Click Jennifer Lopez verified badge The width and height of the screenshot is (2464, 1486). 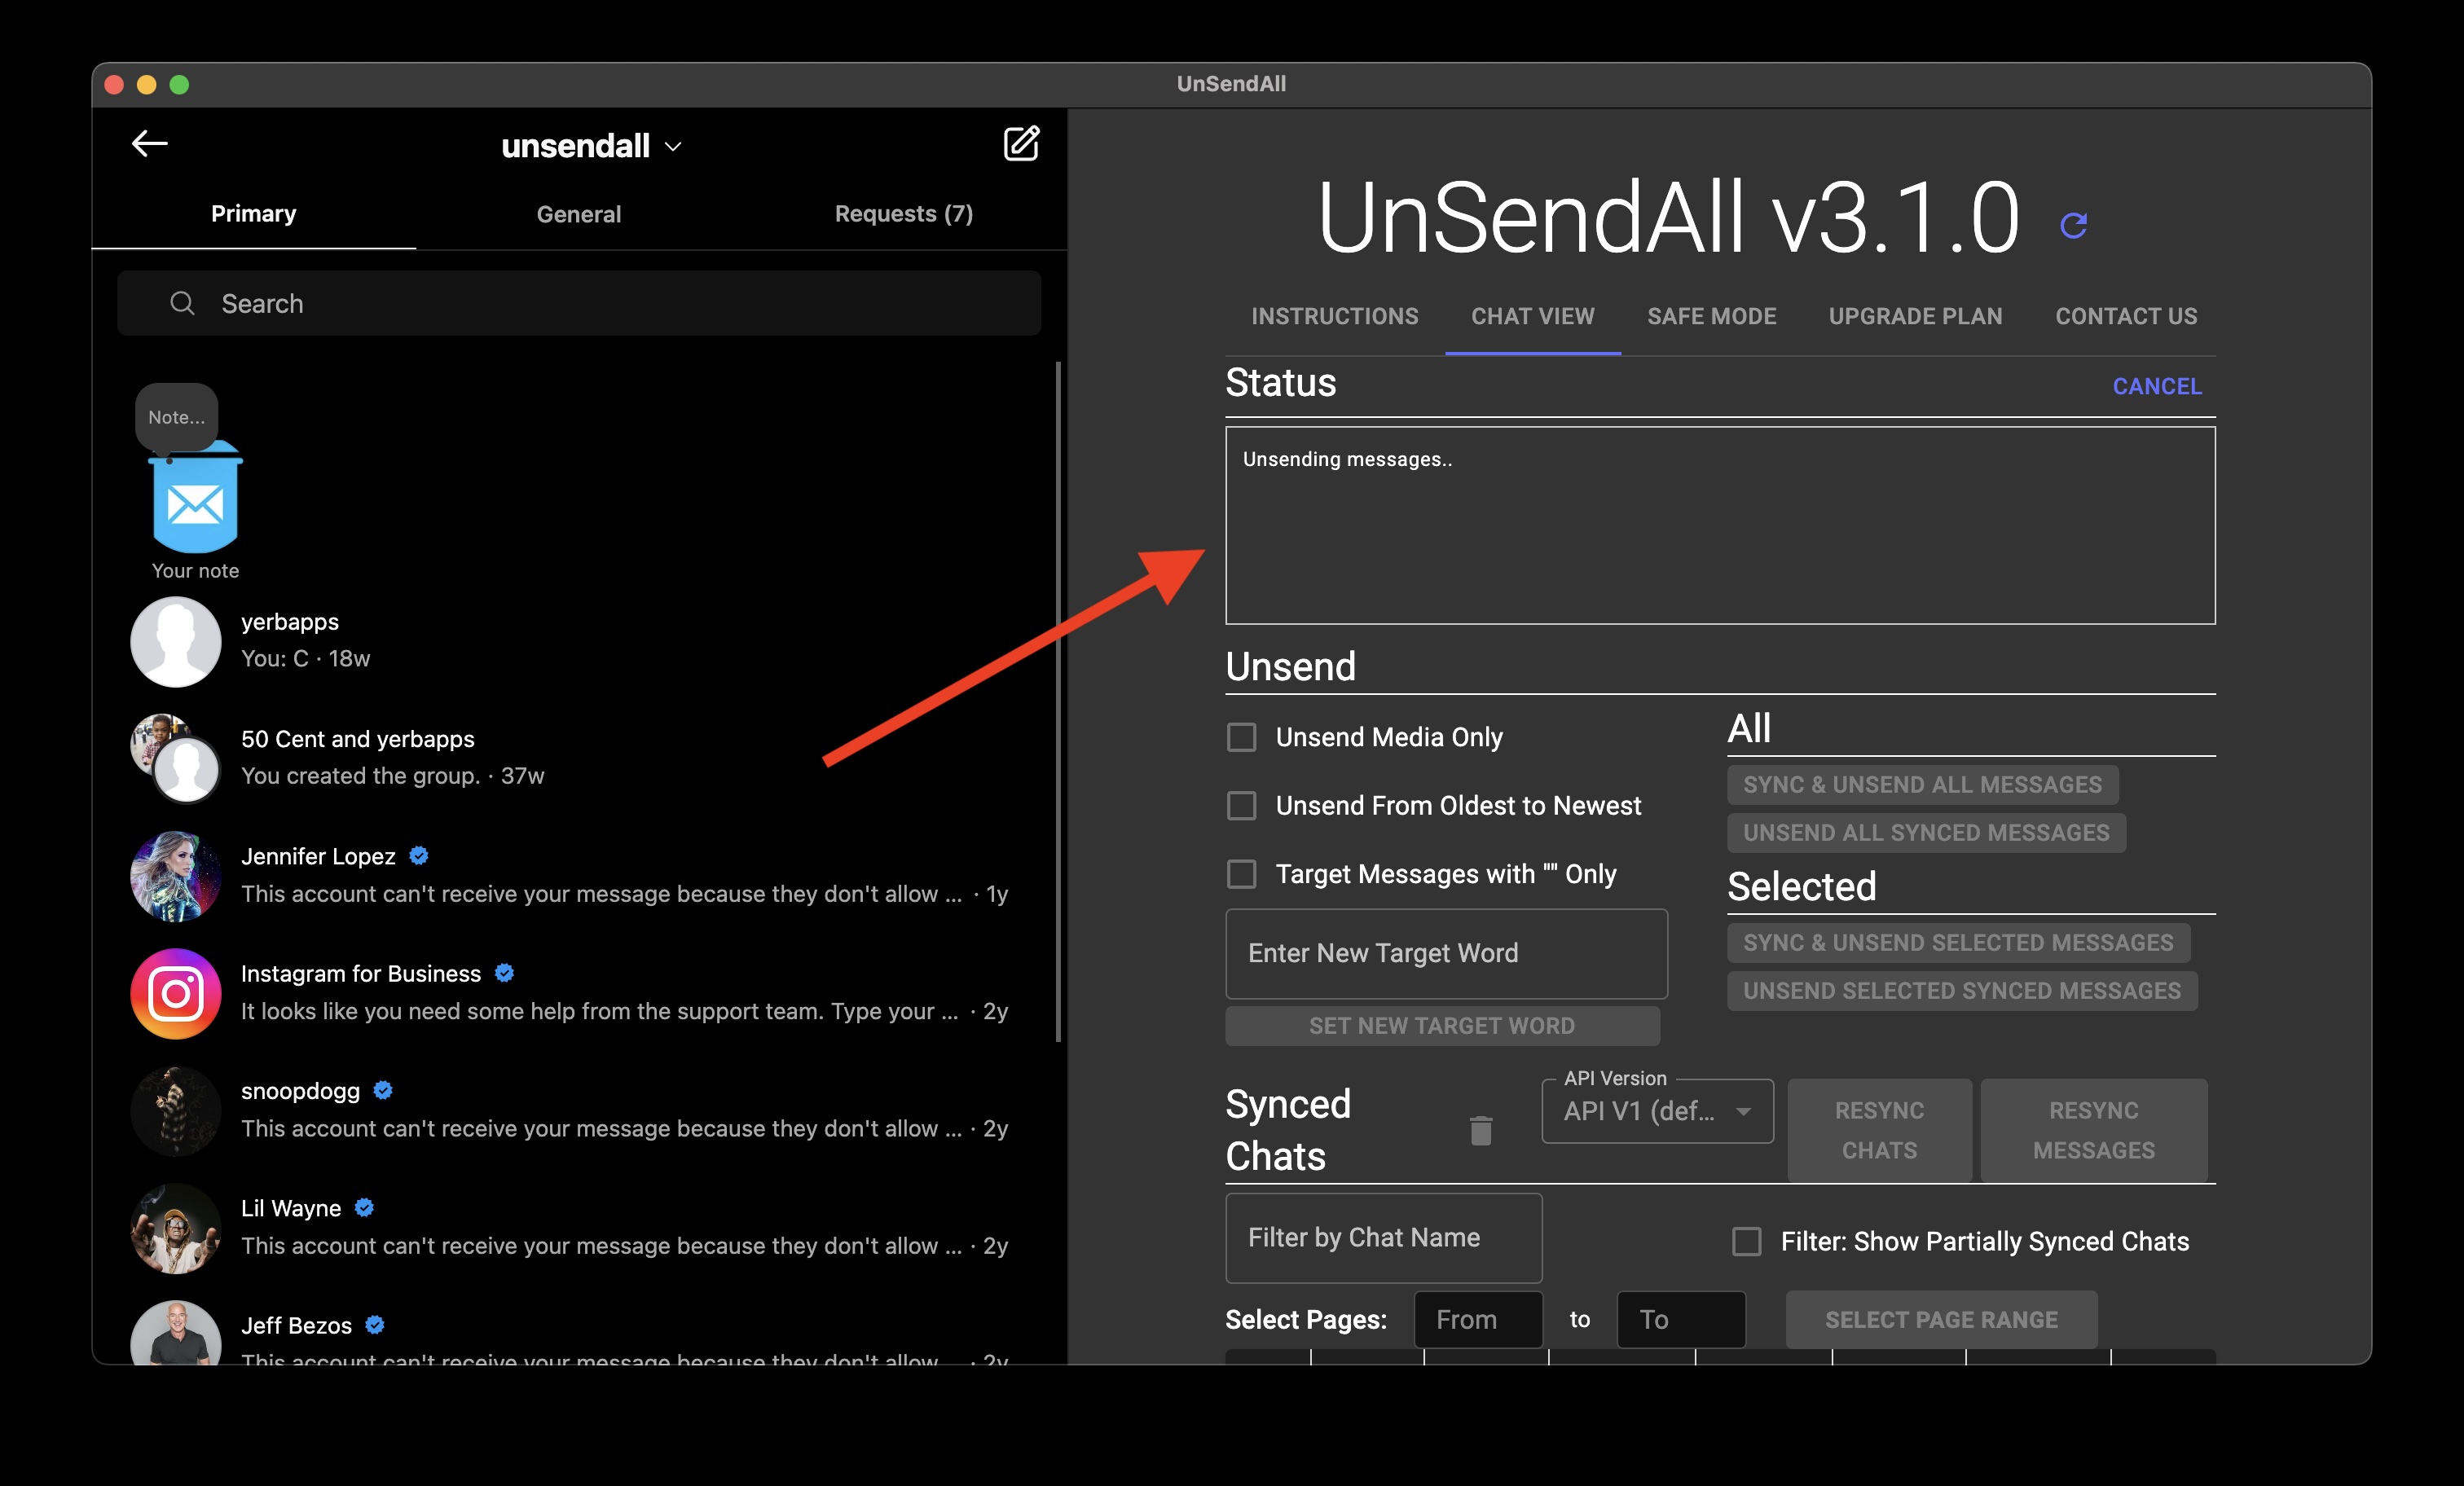click(419, 856)
